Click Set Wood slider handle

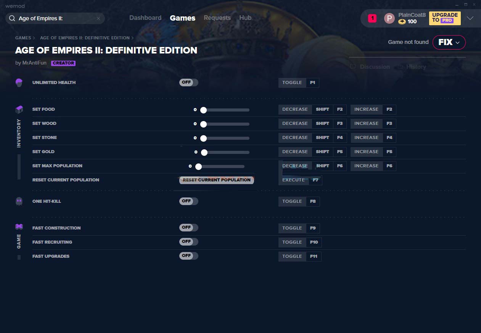click(x=203, y=124)
